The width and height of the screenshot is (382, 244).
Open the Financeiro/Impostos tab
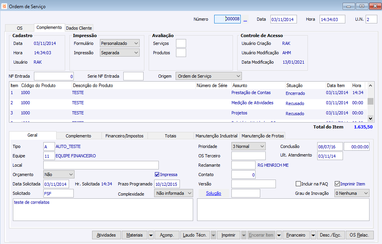[124, 136]
